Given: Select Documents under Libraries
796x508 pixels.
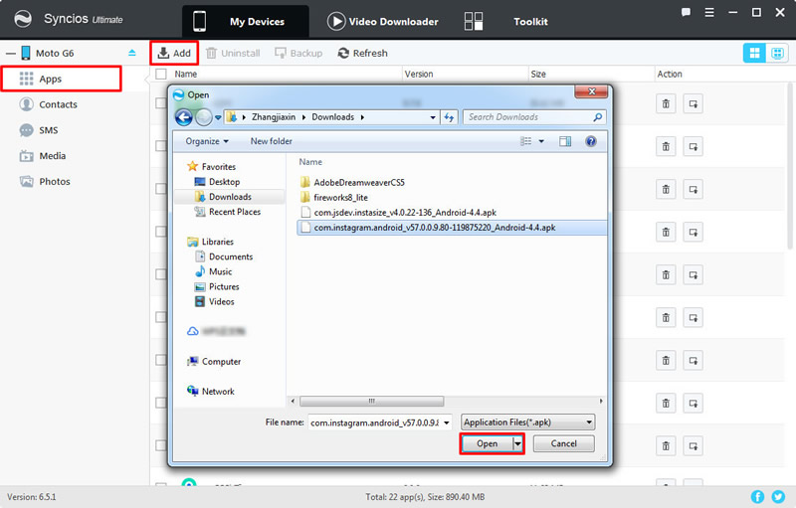Looking at the screenshot, I should (x=225, y=257).
